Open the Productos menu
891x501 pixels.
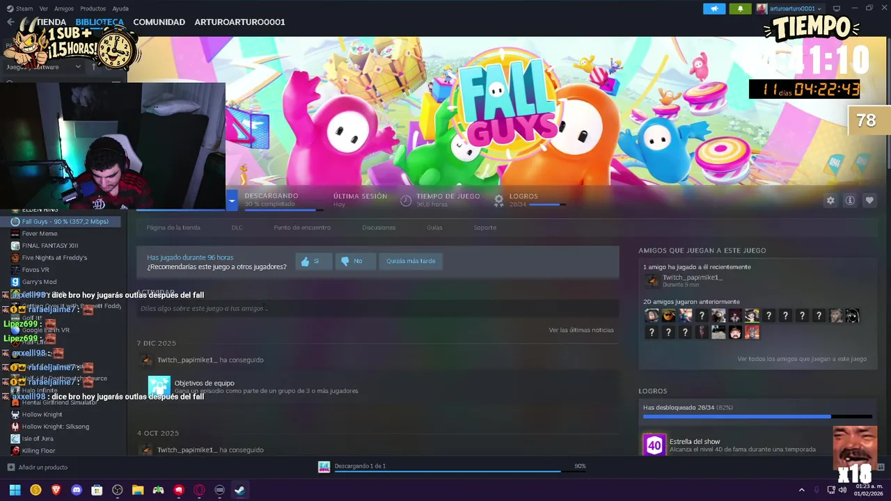click(x=93, y=8)
